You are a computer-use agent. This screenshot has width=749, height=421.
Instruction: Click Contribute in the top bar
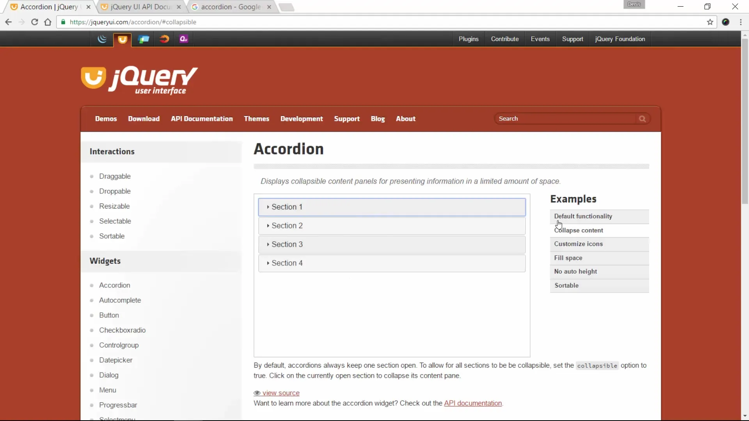point(505,39)
